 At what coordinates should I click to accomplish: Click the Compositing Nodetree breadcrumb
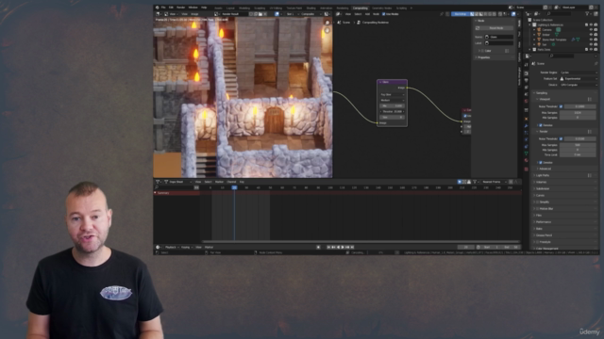click(373, 23)
